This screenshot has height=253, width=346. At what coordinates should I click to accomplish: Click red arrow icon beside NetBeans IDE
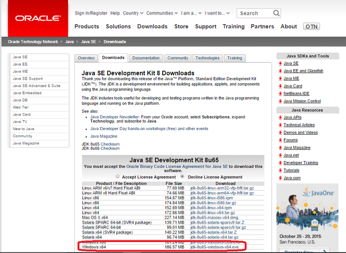pos(280,94)
